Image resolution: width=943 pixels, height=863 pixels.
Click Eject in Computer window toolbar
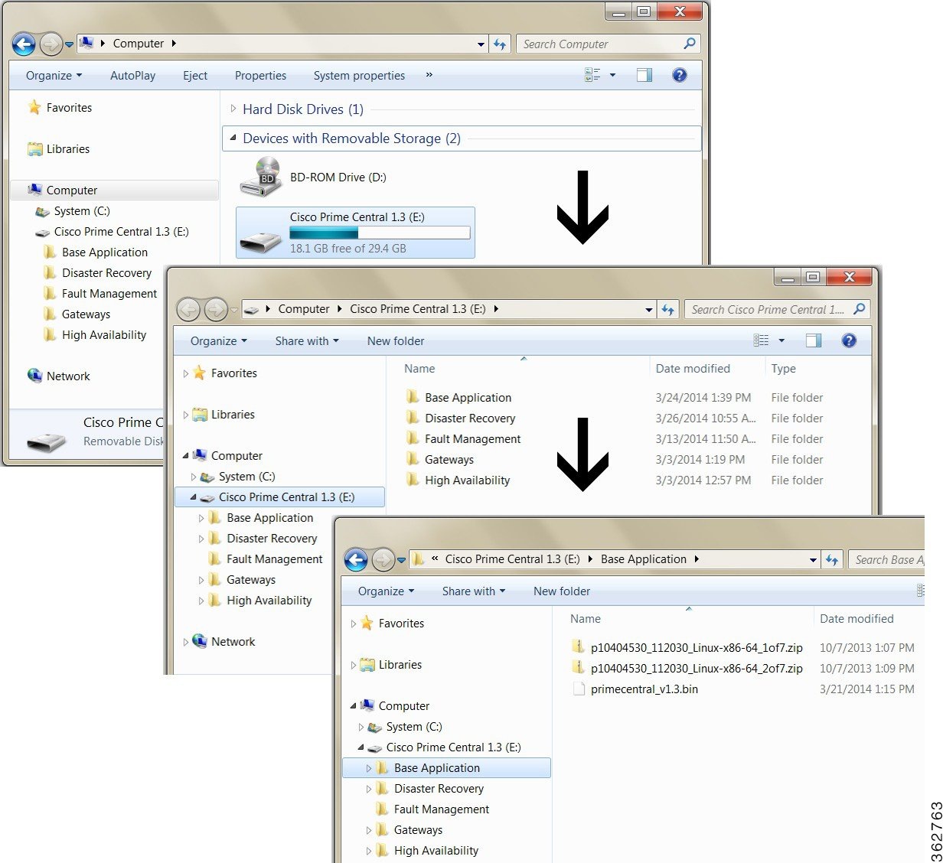(x=195, y=75)
